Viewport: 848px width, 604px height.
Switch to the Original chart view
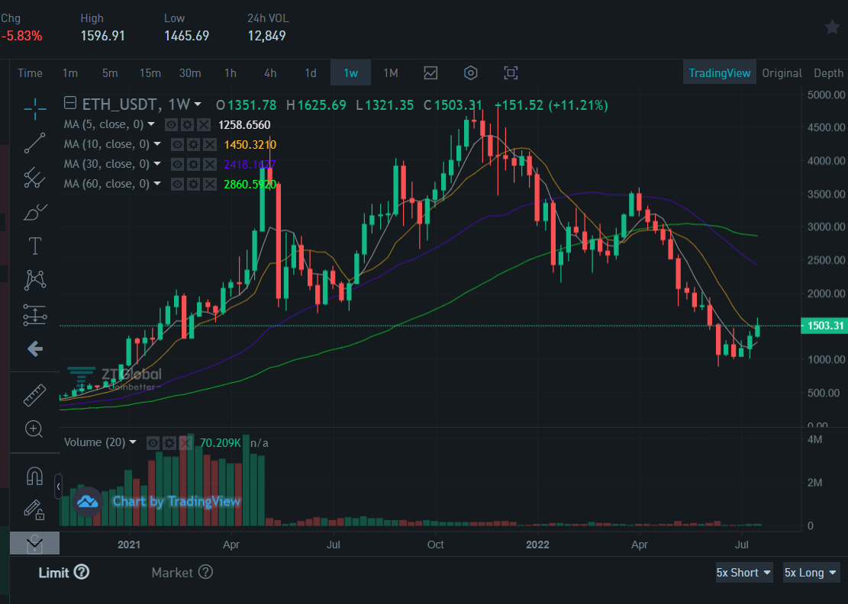(782, 72)
